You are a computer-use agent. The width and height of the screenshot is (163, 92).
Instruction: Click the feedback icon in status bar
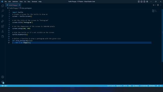coord(158,86)
